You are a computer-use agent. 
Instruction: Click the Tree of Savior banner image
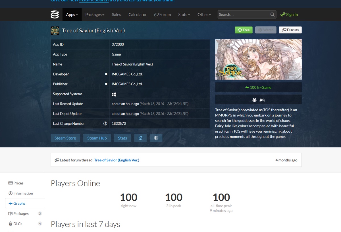pyautogui.click(x=258, y=59)
